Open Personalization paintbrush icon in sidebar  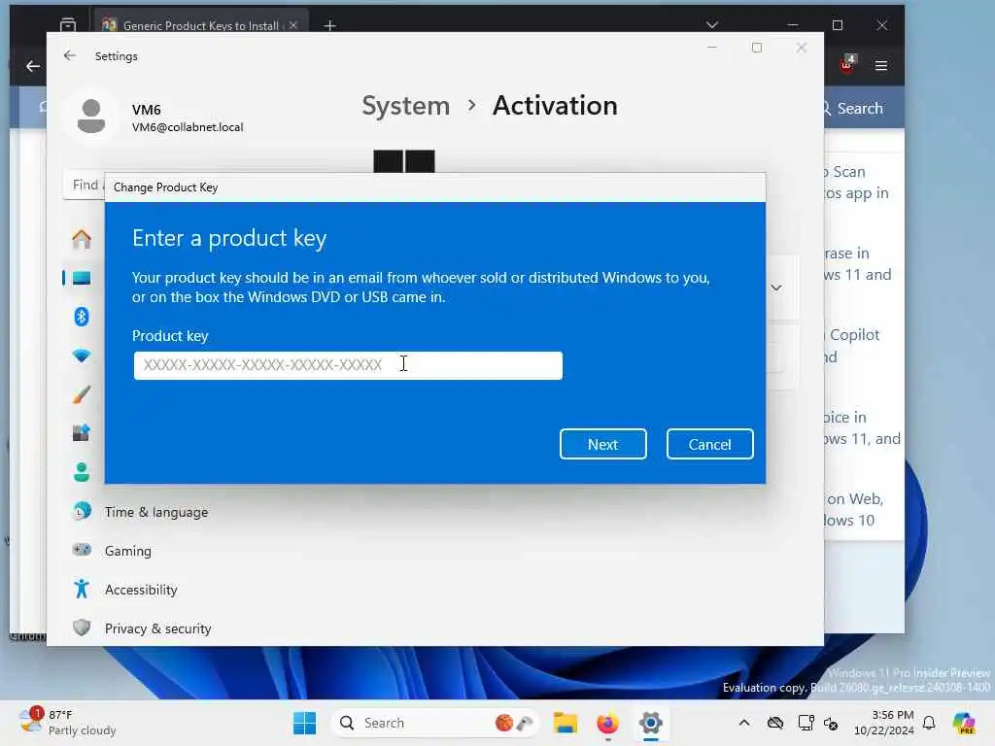(x=82, y=394)
